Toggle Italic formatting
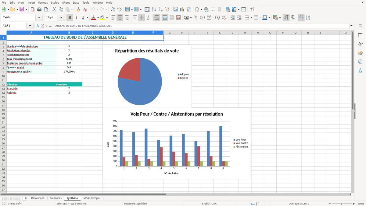Viewport: 366px width, 206px height. pyautogui.click(x=77, y=18)
